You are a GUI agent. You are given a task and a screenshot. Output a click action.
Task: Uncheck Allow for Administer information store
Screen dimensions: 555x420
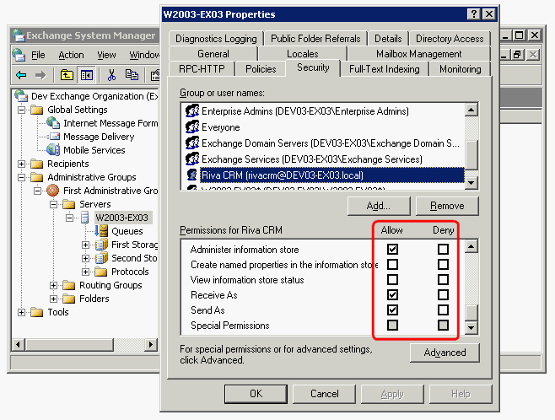[392, 249]
